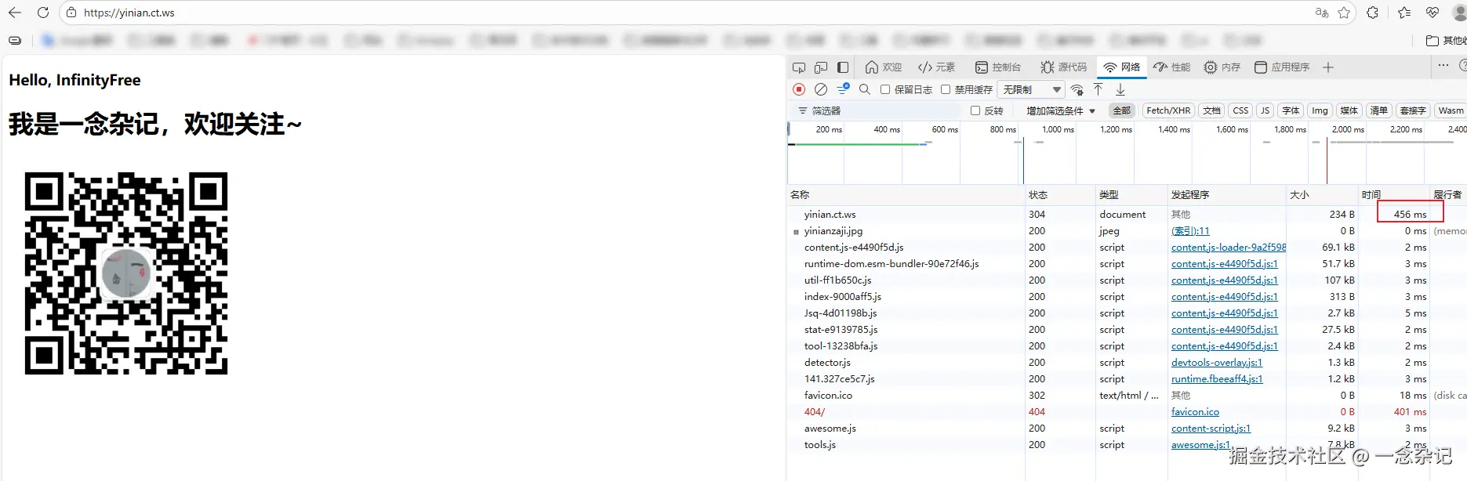1467x481 pixels.
Task: Filter requests by Wasm type
Action: 1451,110
